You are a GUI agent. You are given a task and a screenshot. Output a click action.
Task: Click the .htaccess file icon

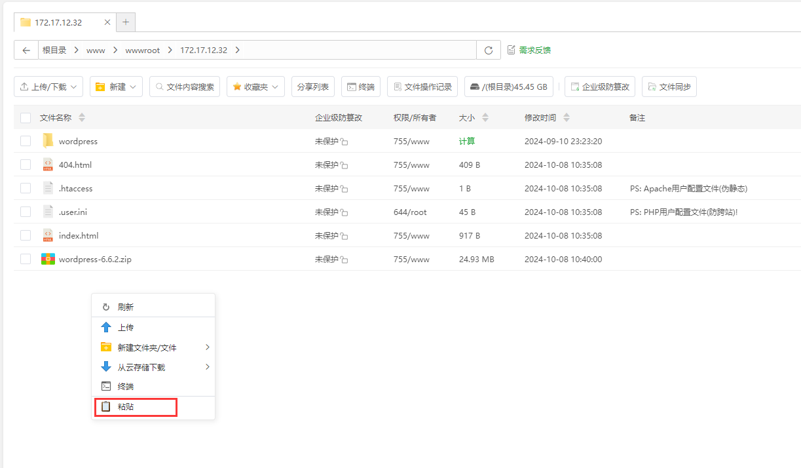[x=48, y=188]
